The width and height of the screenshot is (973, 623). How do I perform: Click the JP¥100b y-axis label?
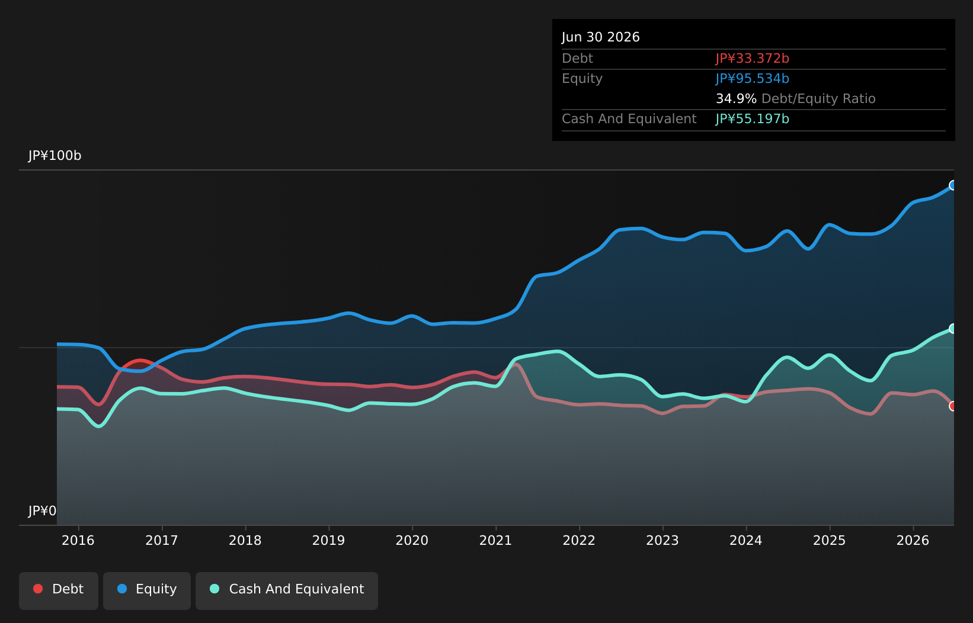(x=55, y=156)
